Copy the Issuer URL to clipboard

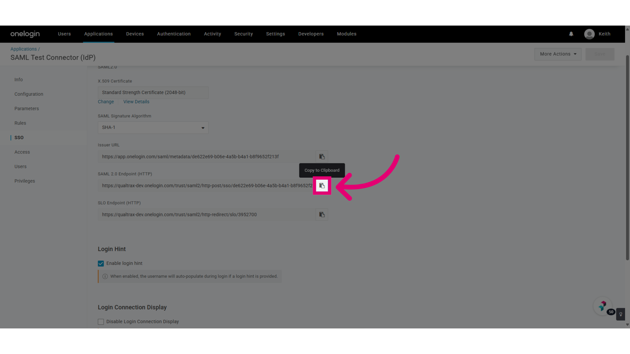[322, 157]
